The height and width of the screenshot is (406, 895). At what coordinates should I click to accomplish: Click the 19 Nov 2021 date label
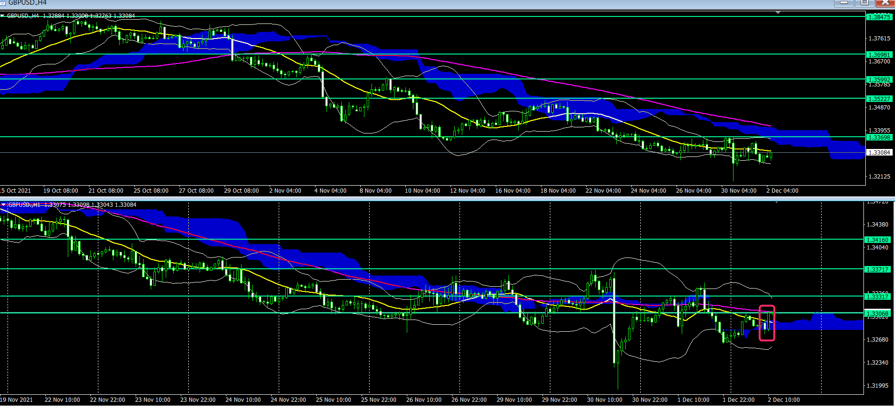[x=16, y=400]
